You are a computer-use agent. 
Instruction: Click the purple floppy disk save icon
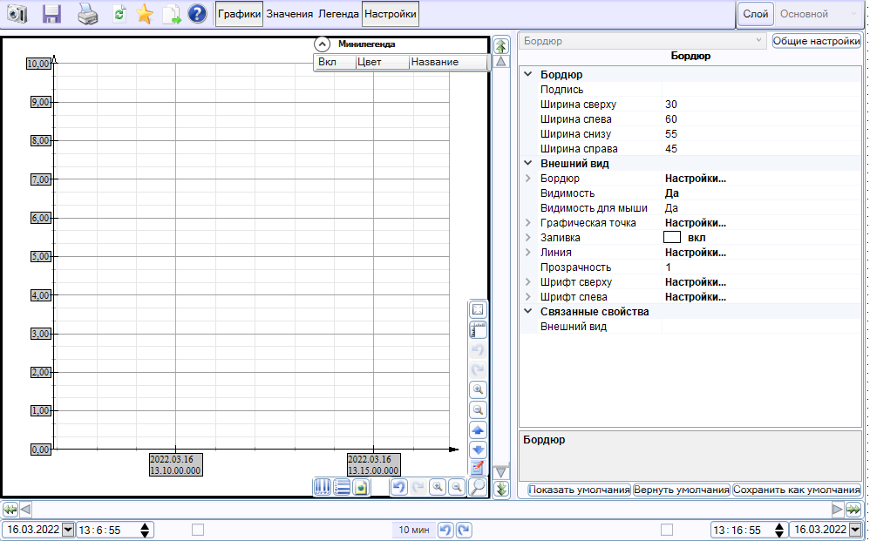click(x=51, y=14)
